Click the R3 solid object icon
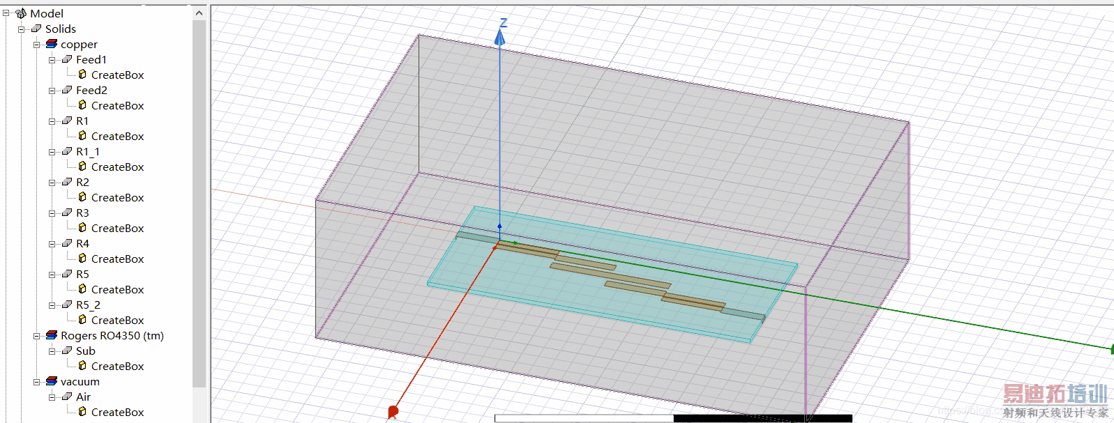Viewport: 1114px width, 423px height. pos(67,213)
